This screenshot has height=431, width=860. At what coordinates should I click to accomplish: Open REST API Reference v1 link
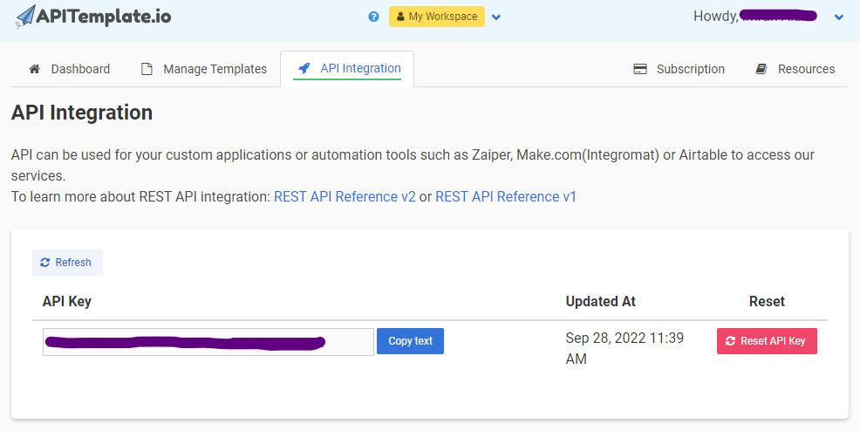506,196
